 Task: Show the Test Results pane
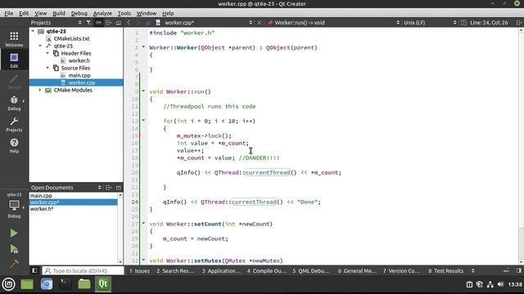pyautogui.click(x=445, y=270)
